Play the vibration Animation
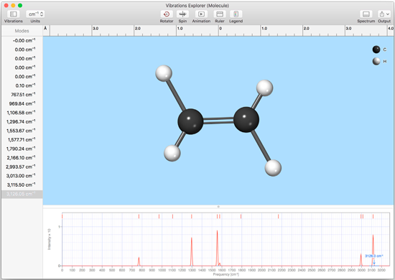Image resolution: width=395 pixels, height=280 pixels. [x=201, y=14]
